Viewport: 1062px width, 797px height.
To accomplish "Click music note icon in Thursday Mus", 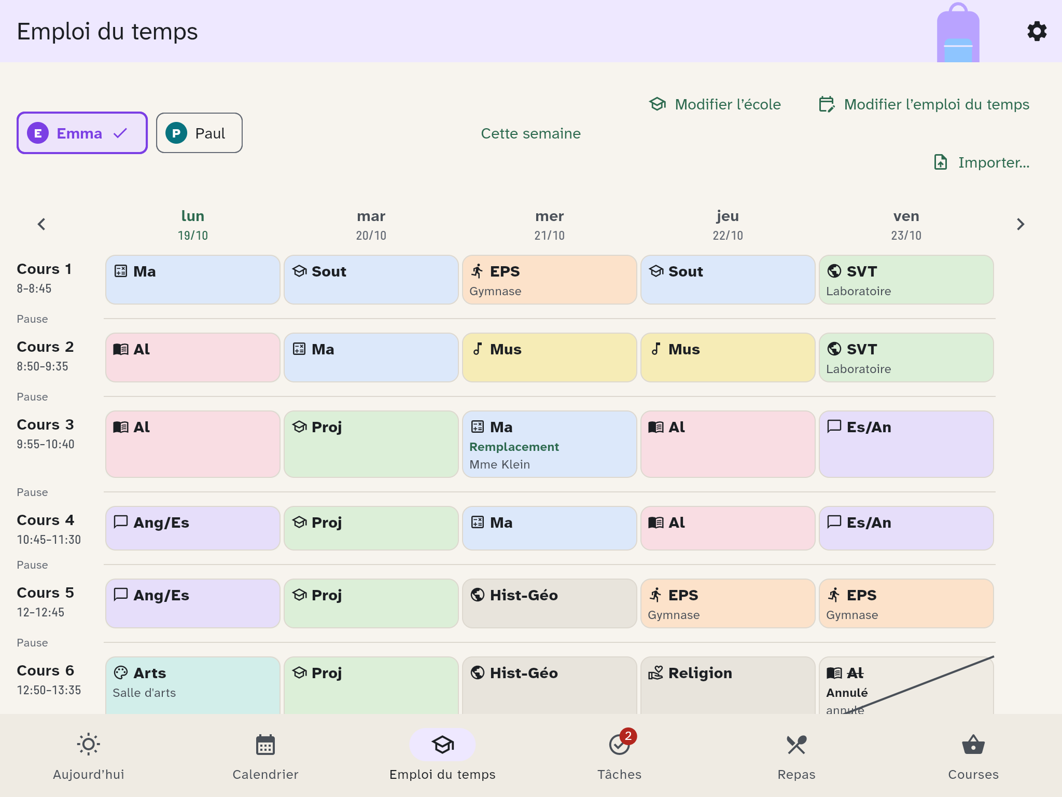I will pos(656,349).
